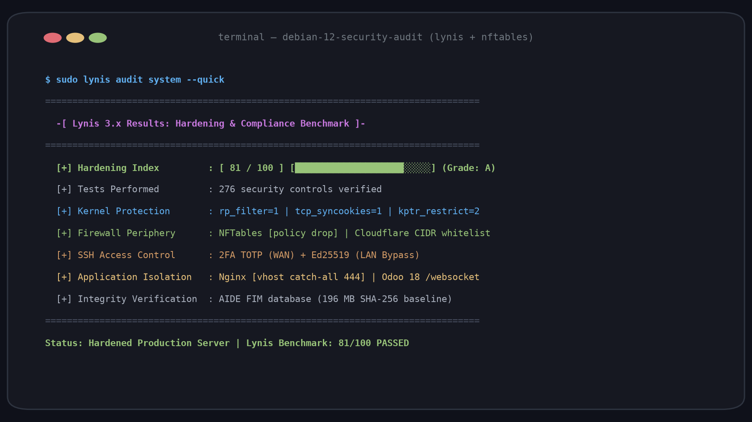Click the 'Lynis 3.x Results' header line

pos(211,124)
